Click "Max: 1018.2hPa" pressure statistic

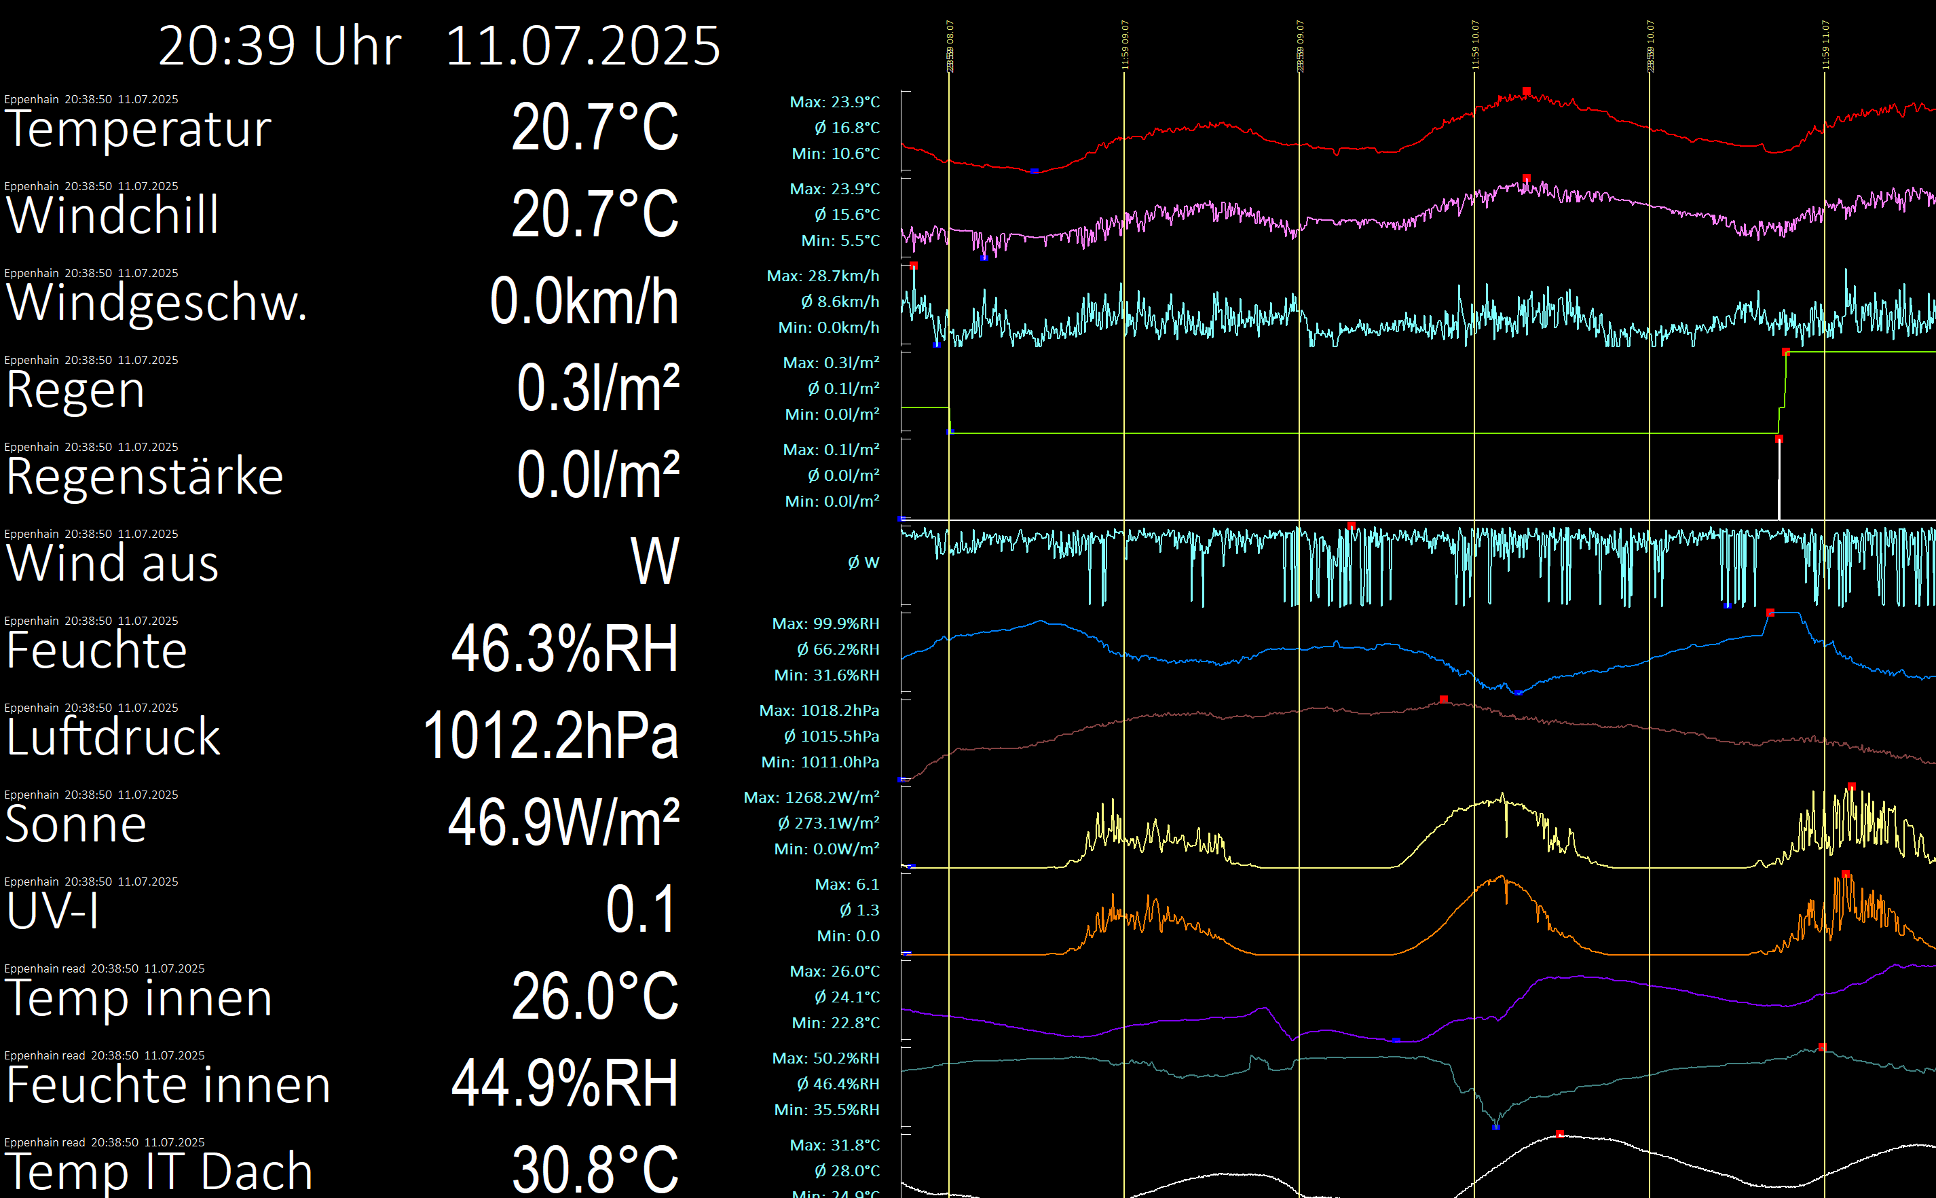[x=819, y=710]
